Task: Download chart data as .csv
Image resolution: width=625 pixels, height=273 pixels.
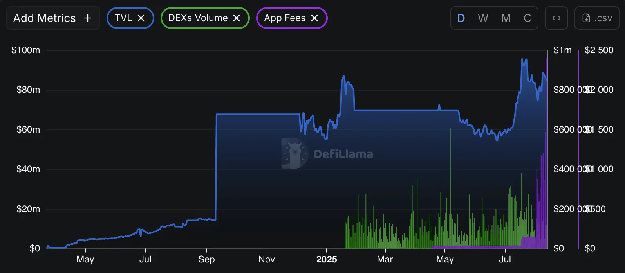Action: click(x=597, y=18)
